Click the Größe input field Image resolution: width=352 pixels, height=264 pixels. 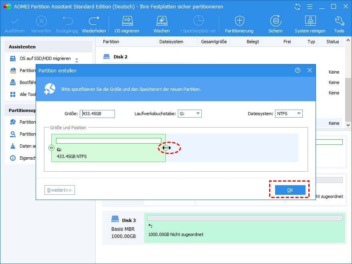click(x=97, y=114)
